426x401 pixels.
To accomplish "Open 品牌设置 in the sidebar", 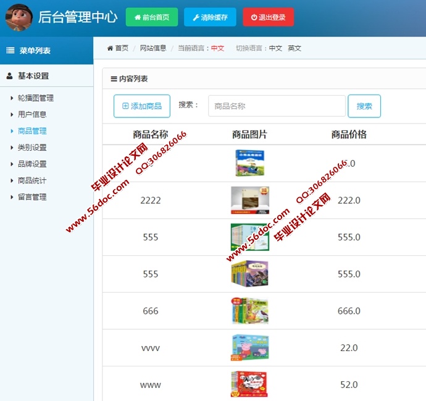I will tap(32, 164).
